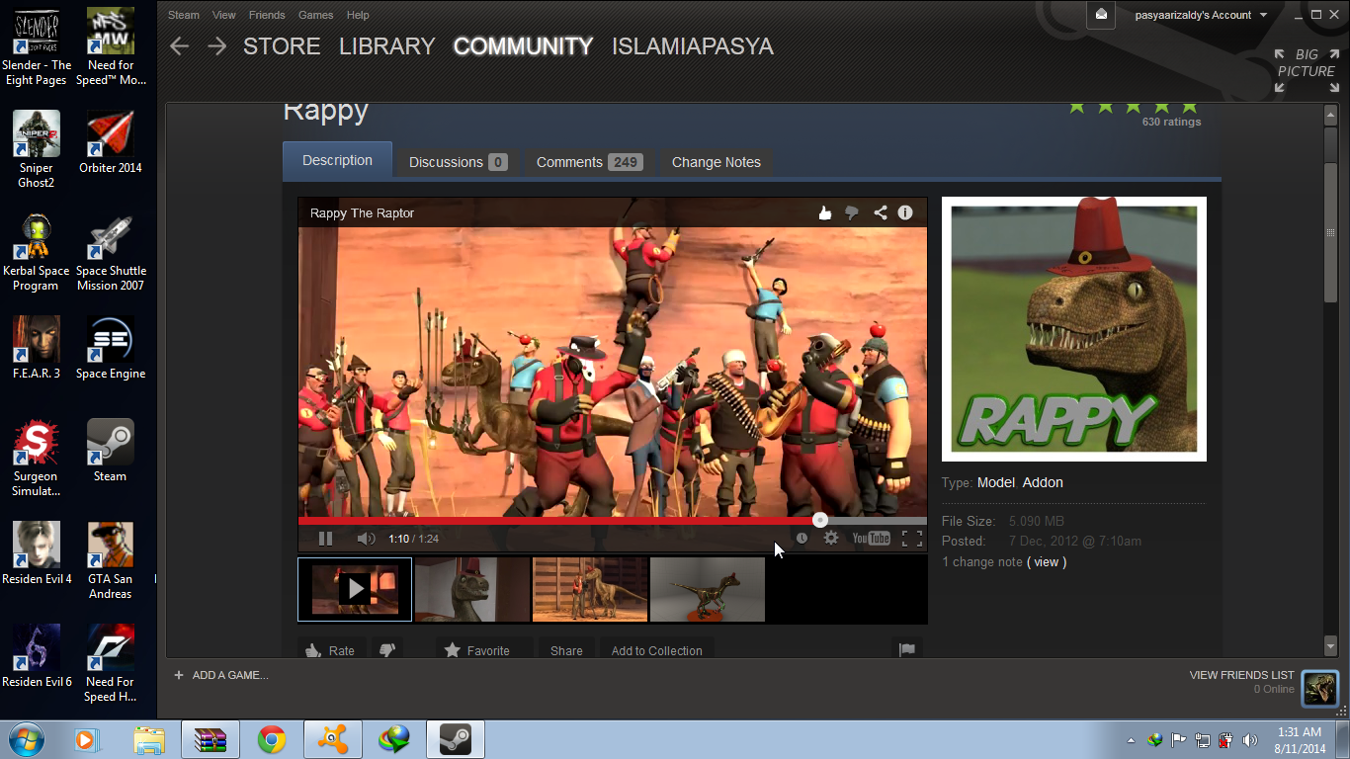The image size is (1350, 759).
Task: Click the taskbar volume speaker icon
Action: 1250,740
